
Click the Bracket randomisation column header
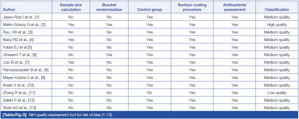click(109, 7)
